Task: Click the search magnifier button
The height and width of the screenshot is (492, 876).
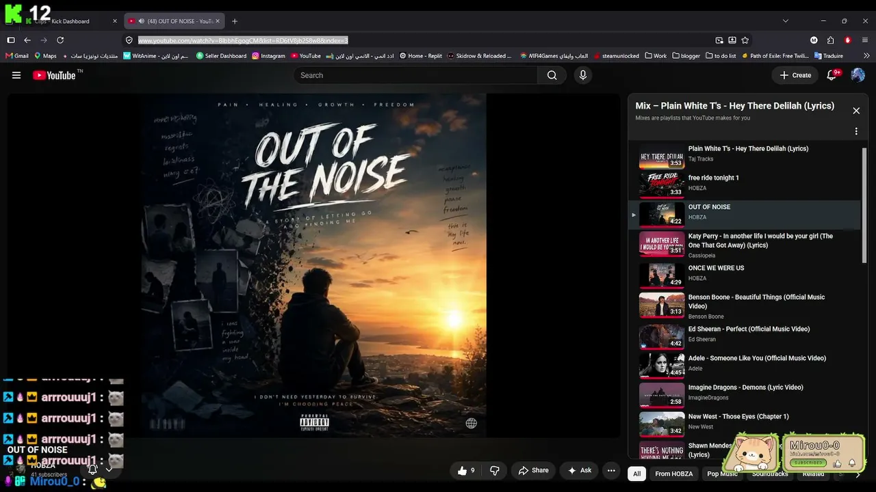Action: 552,75
